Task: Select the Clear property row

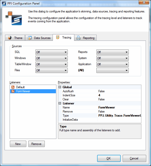Action: click(x=101, y=99)
